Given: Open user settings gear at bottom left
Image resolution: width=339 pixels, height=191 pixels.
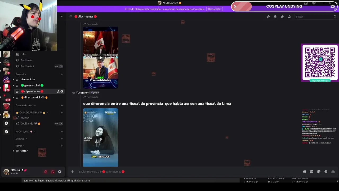Looking at the screenshot, I should point(60,172).
